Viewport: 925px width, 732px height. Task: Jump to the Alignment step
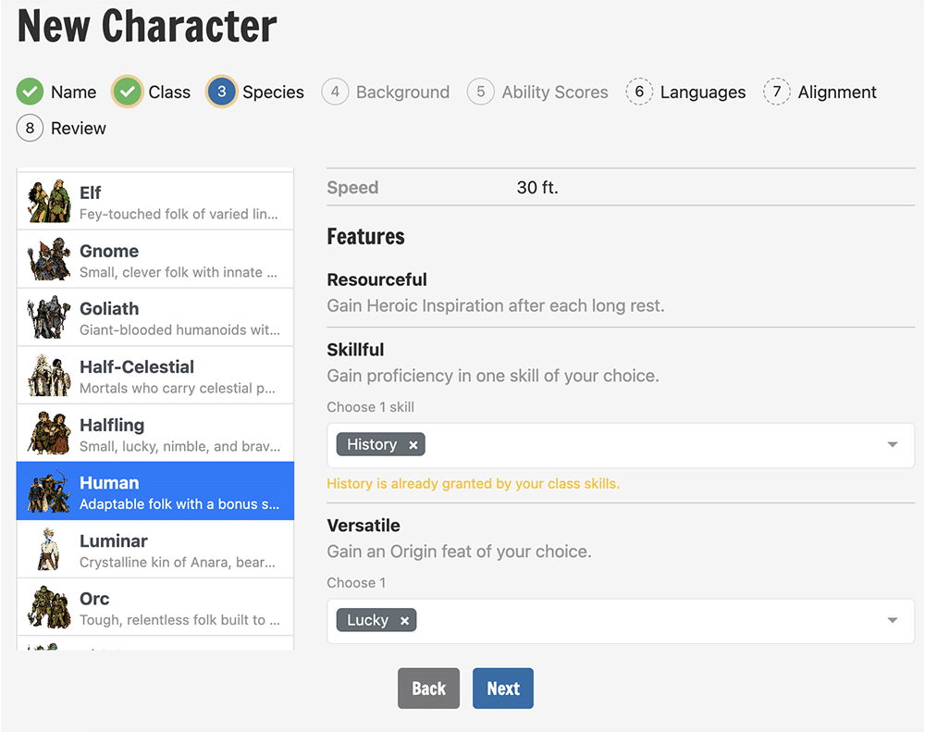tap(820, 92)
